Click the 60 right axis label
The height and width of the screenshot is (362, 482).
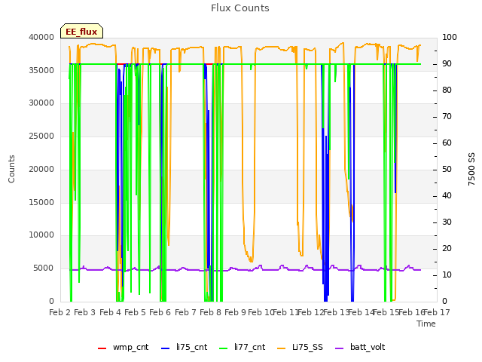click(447, 143)
